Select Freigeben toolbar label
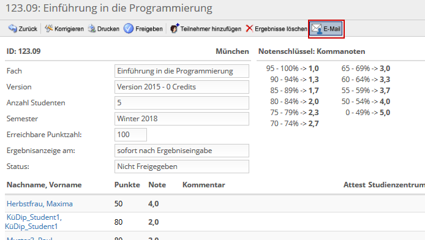The width and height of the screenshot is (425, 240). [149, 29]
